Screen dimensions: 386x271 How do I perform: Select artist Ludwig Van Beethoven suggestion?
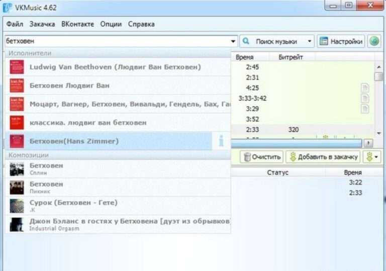point(118,67)
